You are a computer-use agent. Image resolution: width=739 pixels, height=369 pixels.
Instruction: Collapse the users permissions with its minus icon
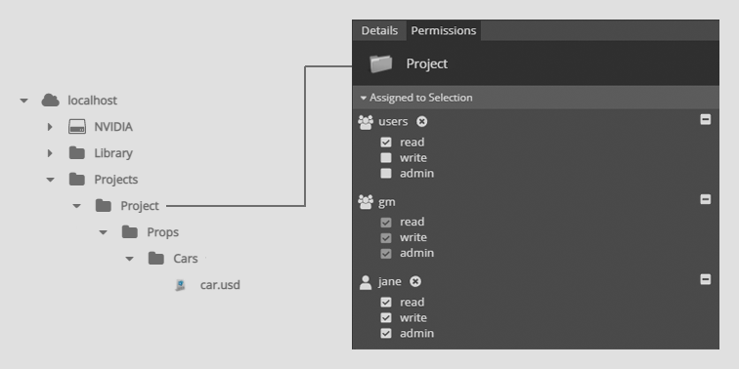(705, 119)
